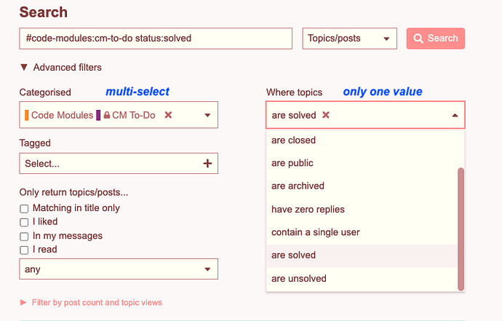Open the Topics/posts type dropdown
The image size is (502, 321).
coord(349,39)
